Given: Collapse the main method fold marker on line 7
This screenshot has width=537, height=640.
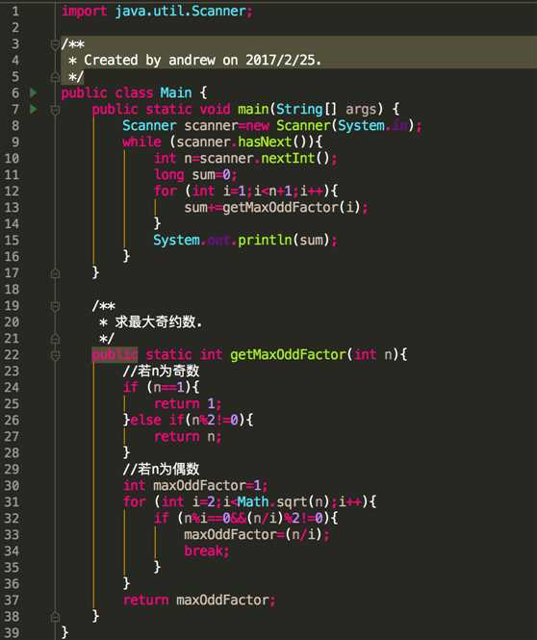Looking at the screenshot, I should (55, 110).
